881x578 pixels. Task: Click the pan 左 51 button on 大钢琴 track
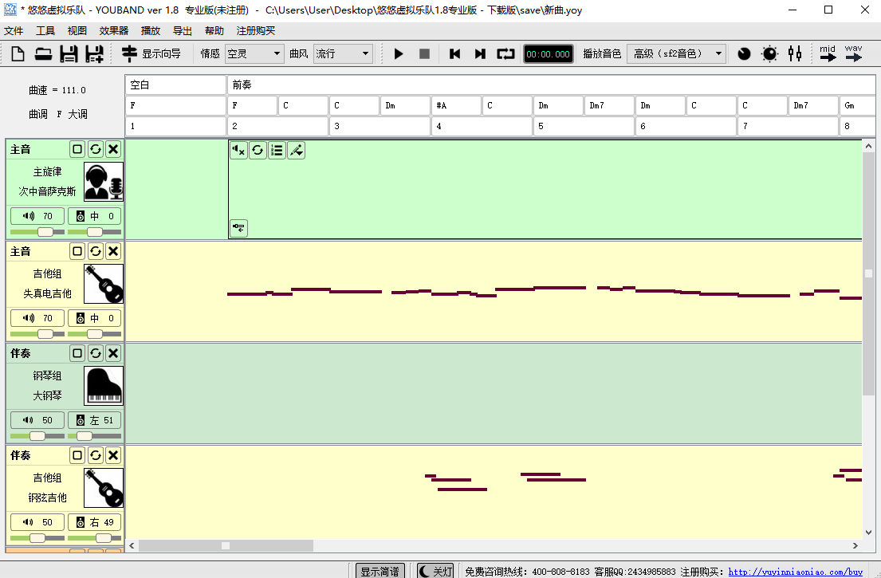(94, 420)
